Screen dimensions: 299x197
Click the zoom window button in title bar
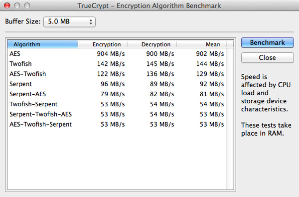(27, 5)
